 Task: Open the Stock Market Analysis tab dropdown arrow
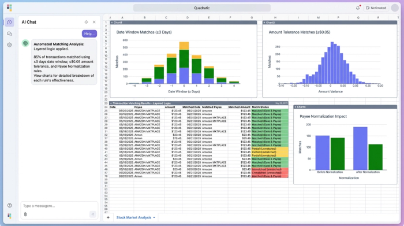154,217
